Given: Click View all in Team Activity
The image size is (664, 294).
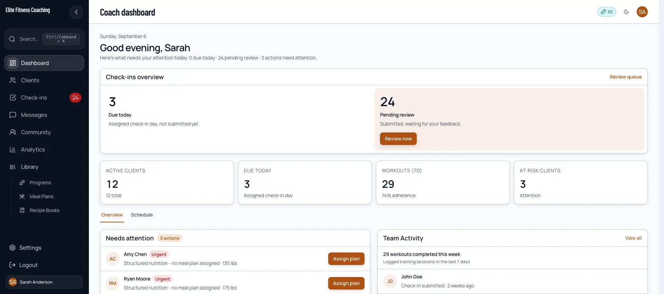Looking at the screenshot, I should point(633,238).
